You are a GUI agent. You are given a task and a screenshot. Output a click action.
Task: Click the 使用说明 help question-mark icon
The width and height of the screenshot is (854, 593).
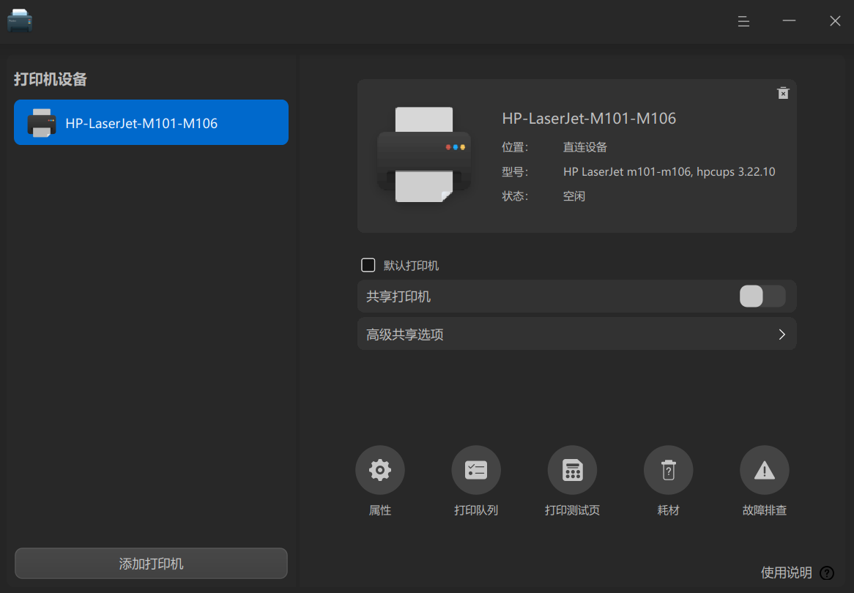coord(827,573)
